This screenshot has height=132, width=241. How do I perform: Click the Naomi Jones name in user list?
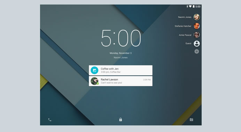pos(185,17)
